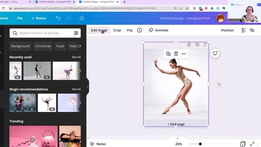Collapse the side panel arrow
This screenshot has width=261, height=147.
88,87
